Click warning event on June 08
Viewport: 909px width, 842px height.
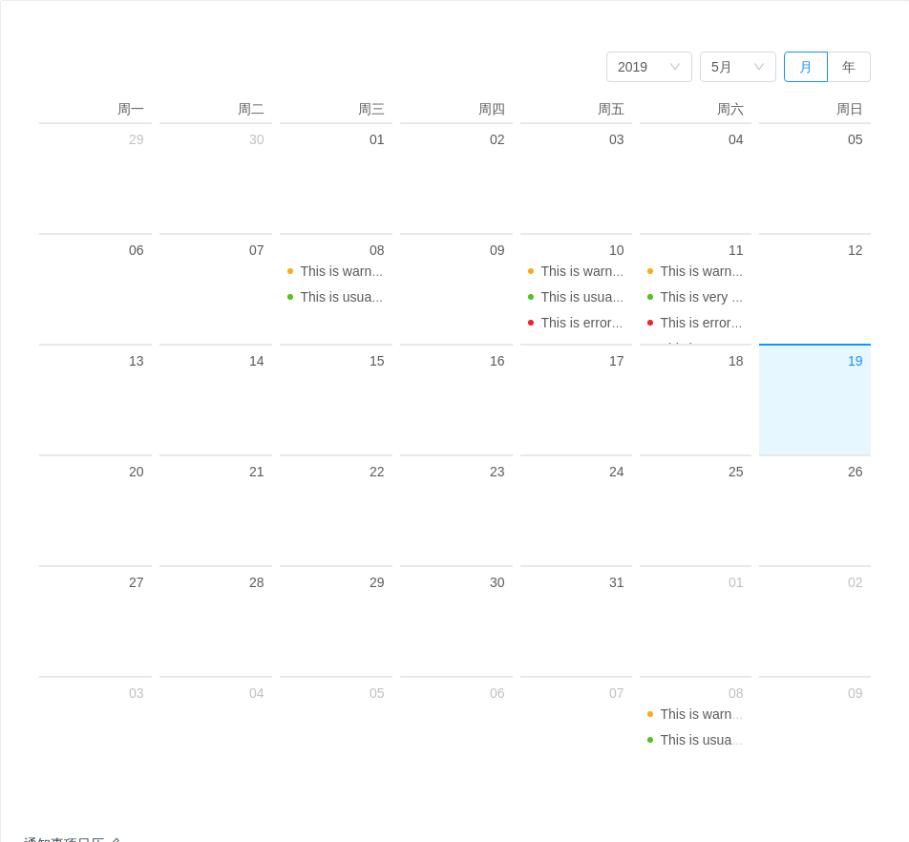pos(701,714)
